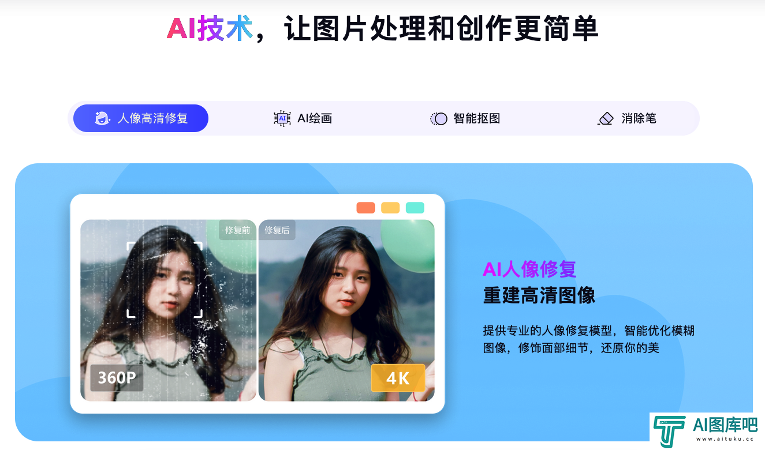The image size is (765, 450).
Task: Click the yellow dot in preview window
Action: (390, 208)
